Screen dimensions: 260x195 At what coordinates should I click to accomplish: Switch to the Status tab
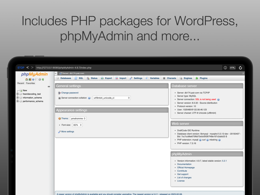coord(92,78)
